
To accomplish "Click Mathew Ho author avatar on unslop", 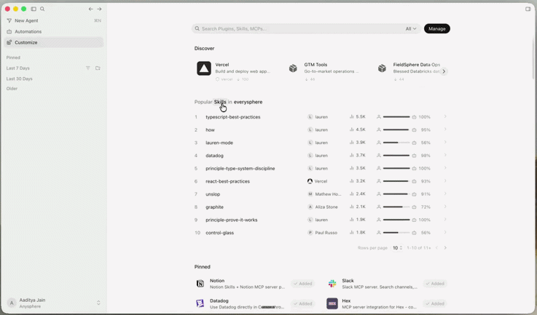I will point(310,194).
